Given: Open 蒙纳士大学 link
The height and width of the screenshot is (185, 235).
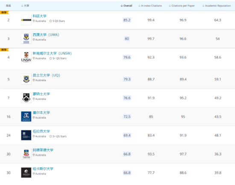Looking at the screenshot, I should pos(41,94).
